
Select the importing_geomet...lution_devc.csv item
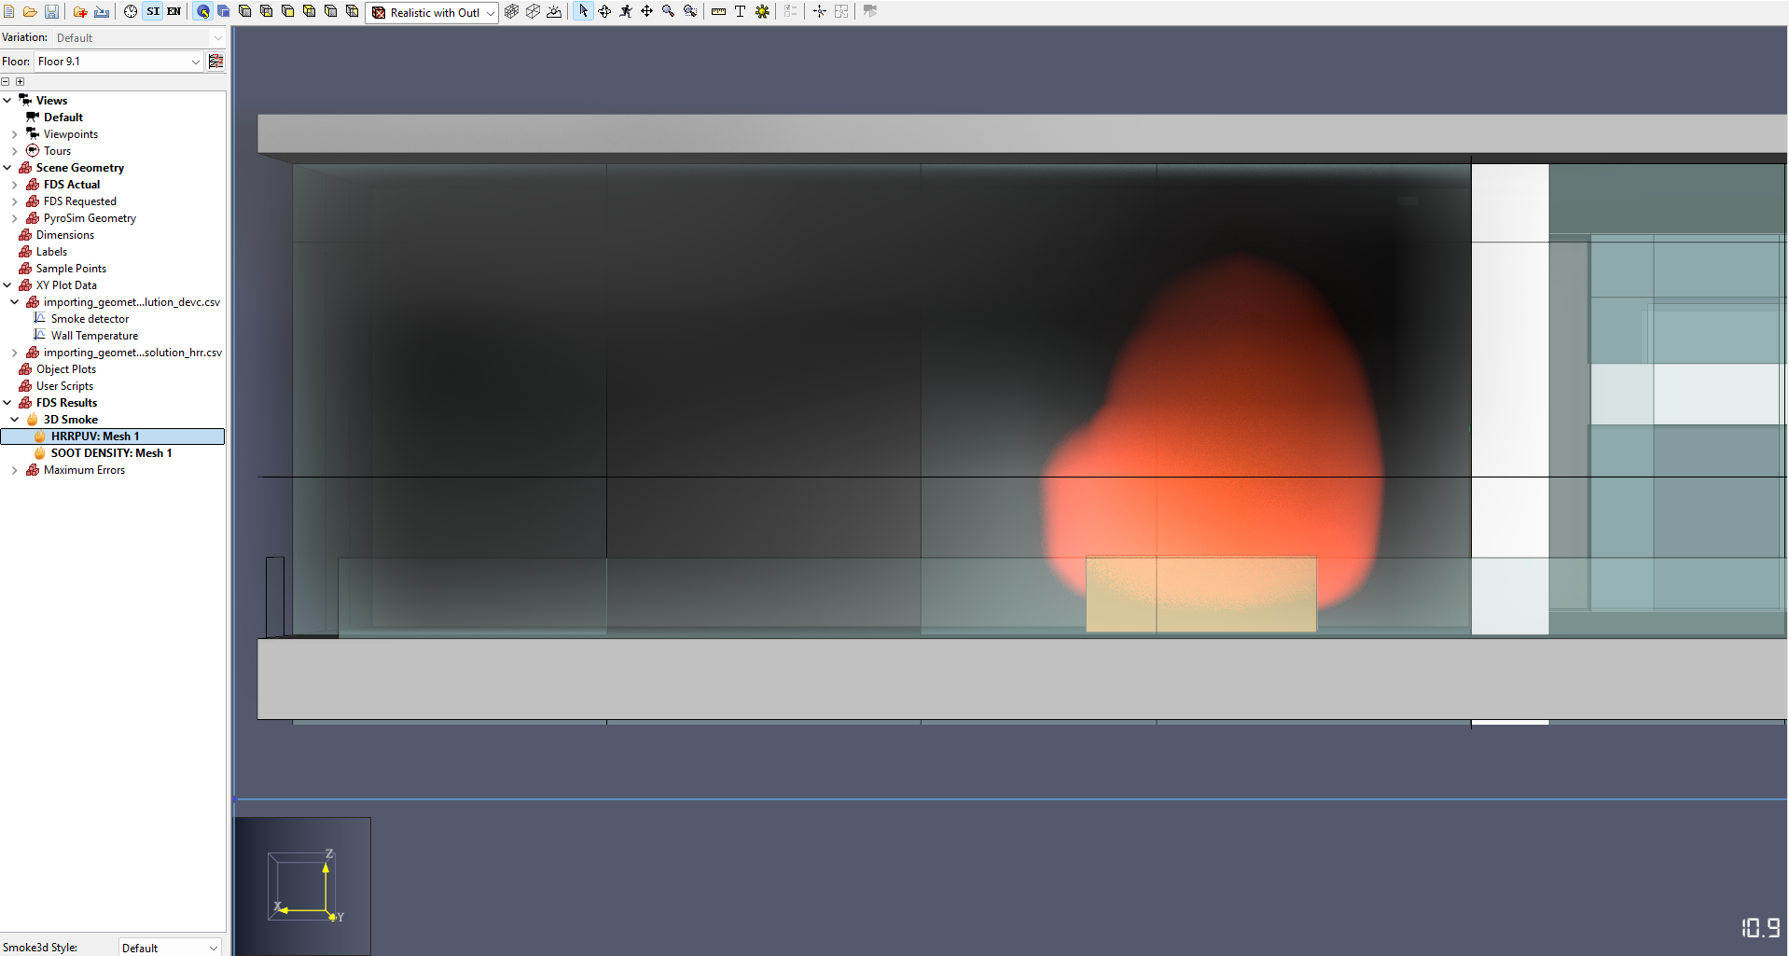[x=132, y=302]
